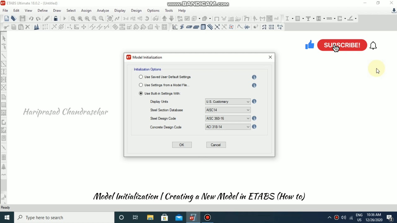Viewport: 397px width, 223px height.
Task: Click the zoom in magnifier with plus
Action: pos(94,19)
